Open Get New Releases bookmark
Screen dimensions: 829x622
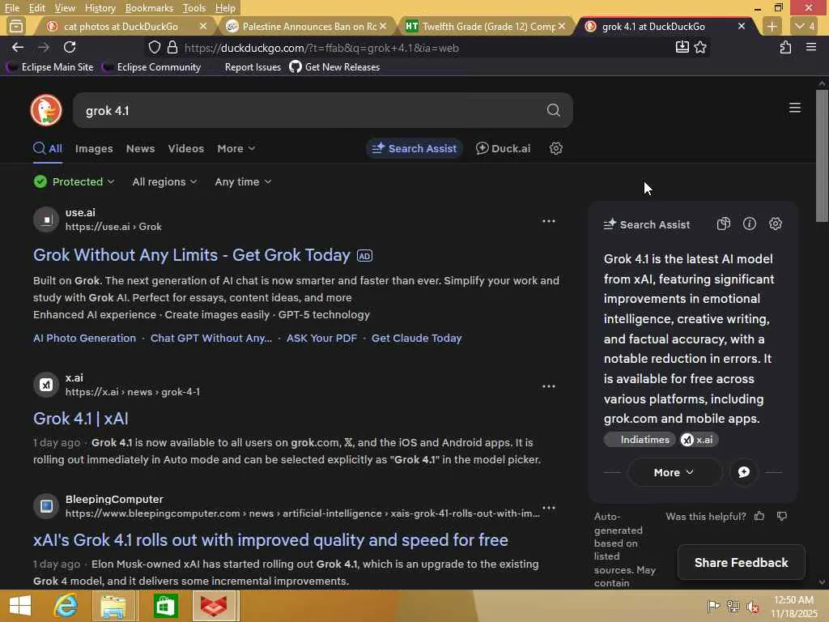[x=334, y=67]
